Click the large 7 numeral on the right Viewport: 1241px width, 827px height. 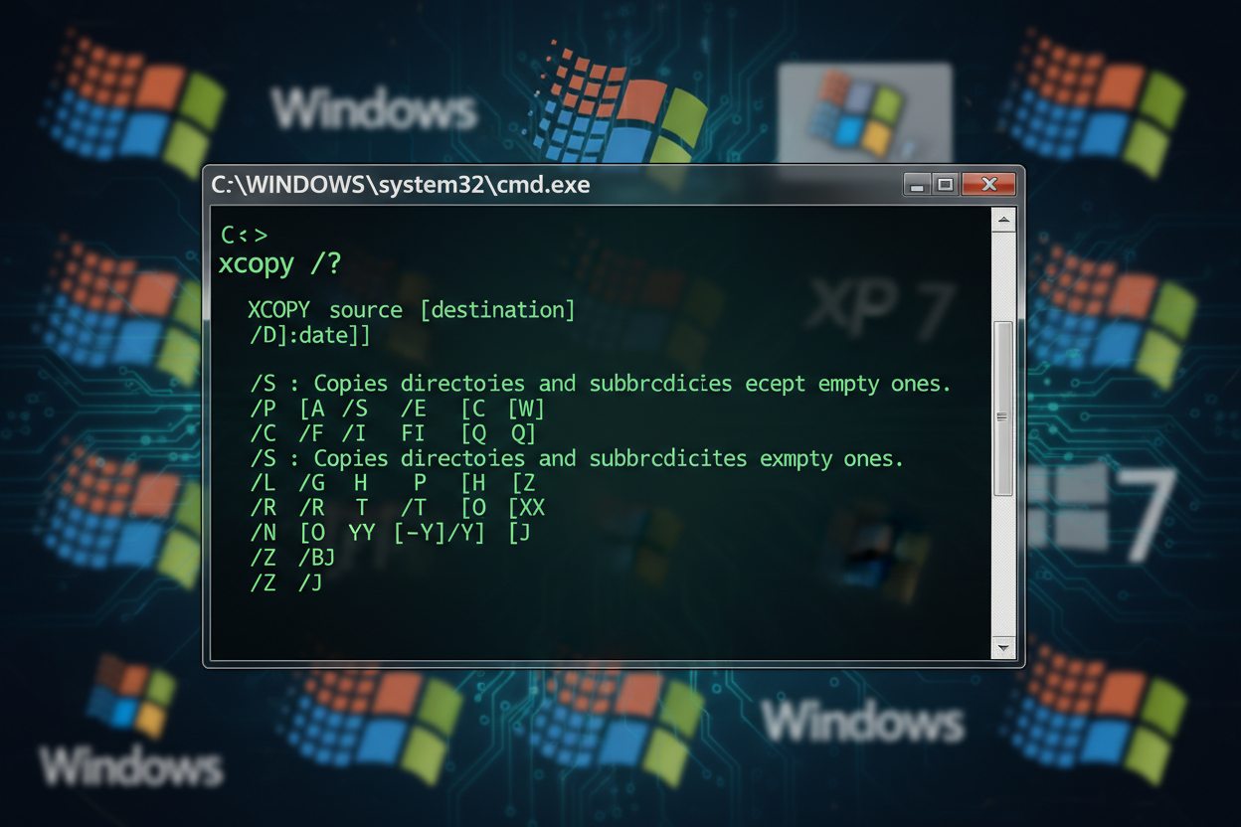coord(1142,514)
